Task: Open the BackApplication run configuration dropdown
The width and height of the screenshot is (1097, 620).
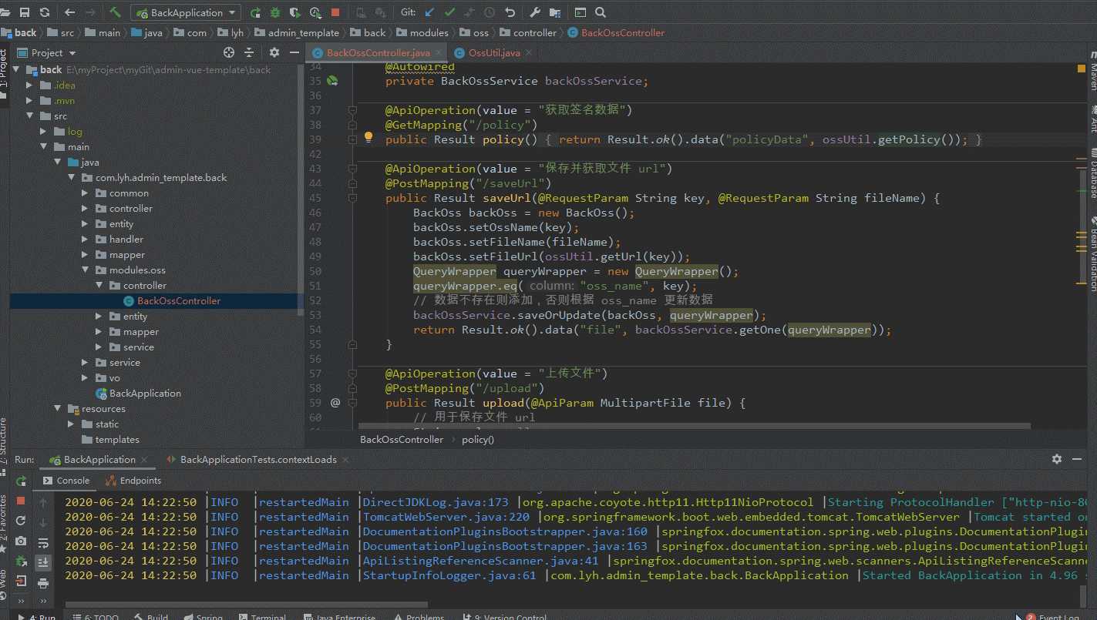Action: pyautogui.click(x=186, y=12)
